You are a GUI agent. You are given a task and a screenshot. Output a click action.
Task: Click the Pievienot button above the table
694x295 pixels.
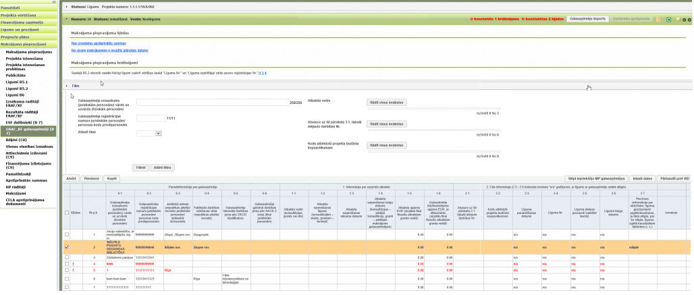[91, 178]
